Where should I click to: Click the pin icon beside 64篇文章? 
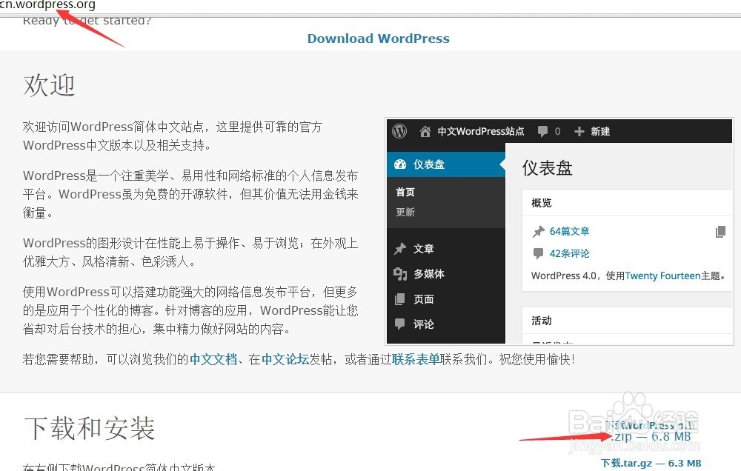[539, 231]
